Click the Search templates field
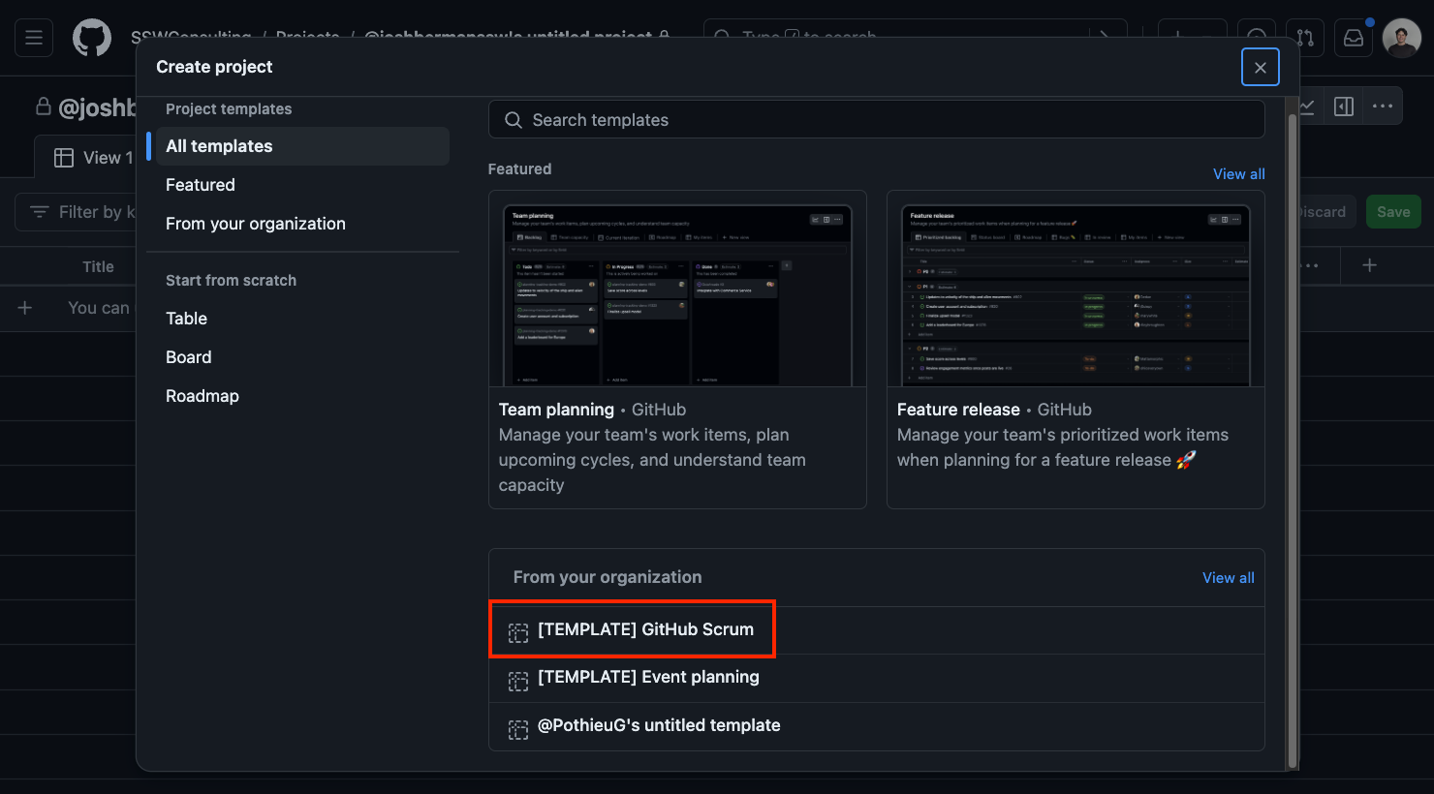 coord(876,120)
